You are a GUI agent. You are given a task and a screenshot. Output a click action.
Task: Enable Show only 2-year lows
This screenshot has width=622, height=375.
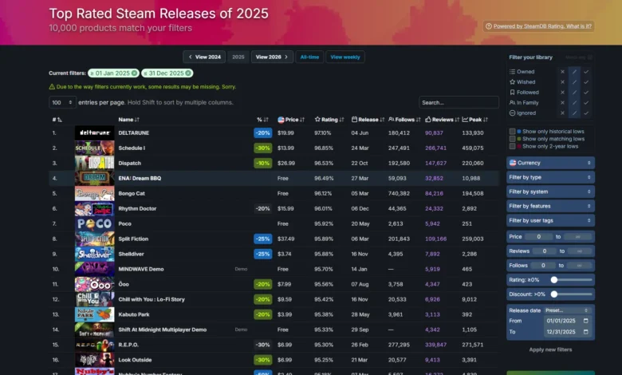(512, 147)
